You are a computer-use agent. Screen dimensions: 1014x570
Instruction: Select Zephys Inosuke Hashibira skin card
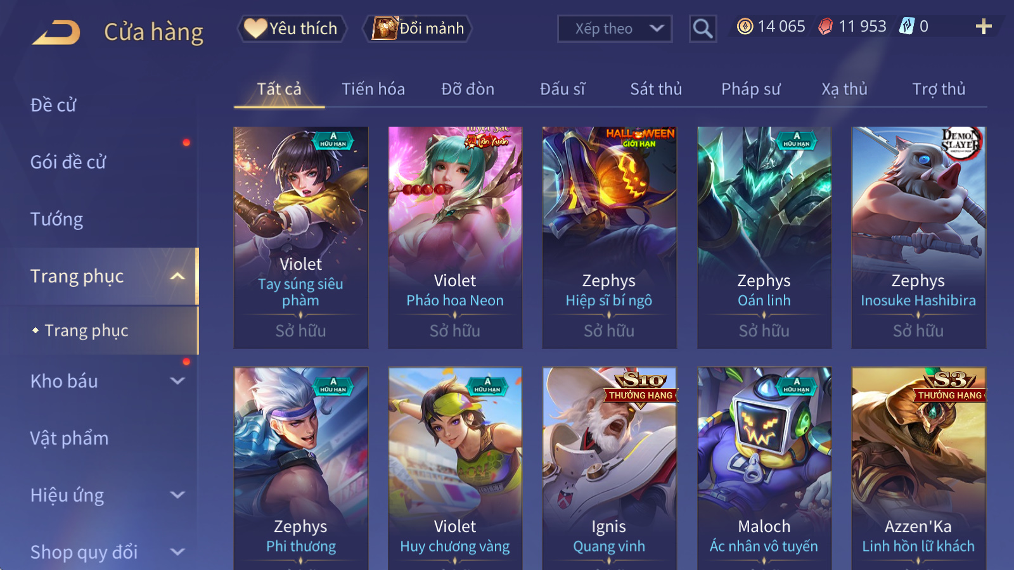[x=918, y=237]
